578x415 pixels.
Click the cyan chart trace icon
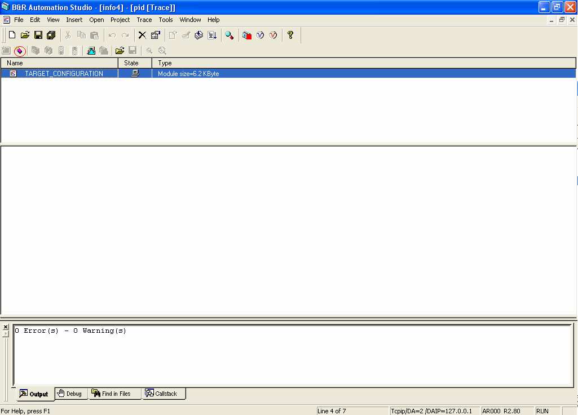[91, 51]
